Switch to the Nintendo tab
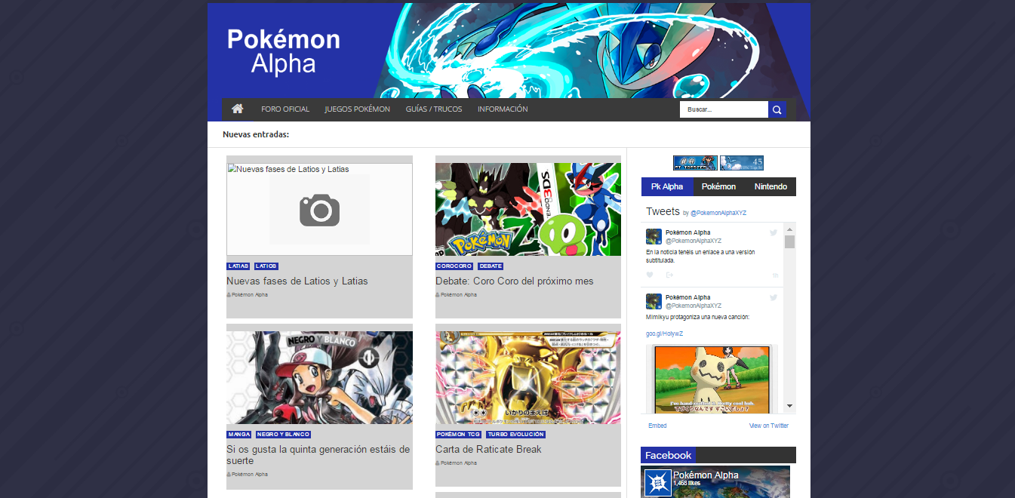The width and height of the screenshot is (1015, 498). click(x=770, y=186)
